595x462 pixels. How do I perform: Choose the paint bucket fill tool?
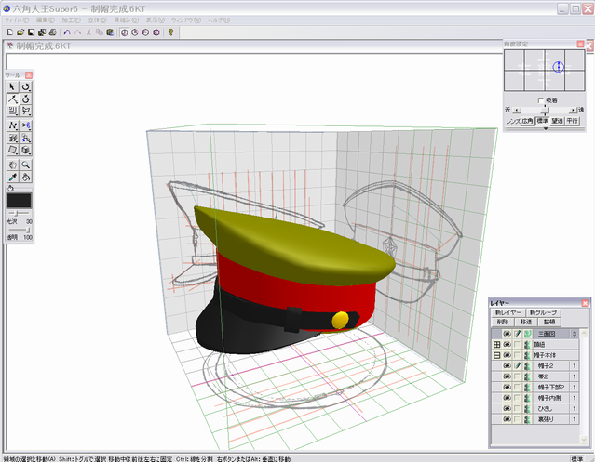click(26, 176)
